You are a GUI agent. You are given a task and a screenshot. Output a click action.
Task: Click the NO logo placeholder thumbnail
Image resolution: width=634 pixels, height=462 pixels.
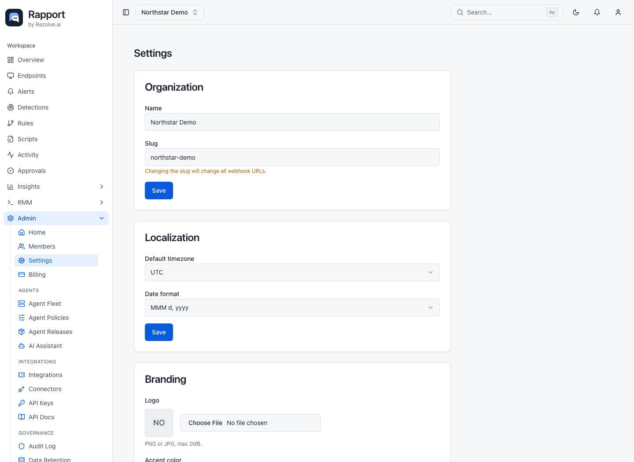pyautogui.click(x=159, y=423)
